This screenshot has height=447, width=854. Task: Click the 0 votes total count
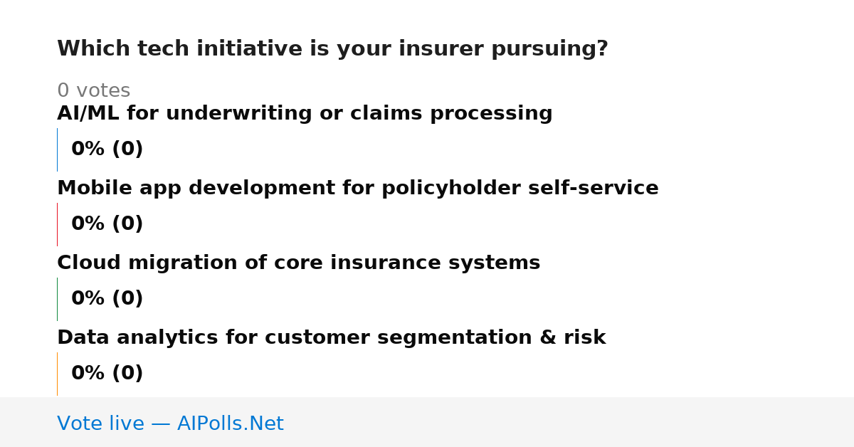tap(94, 91)
